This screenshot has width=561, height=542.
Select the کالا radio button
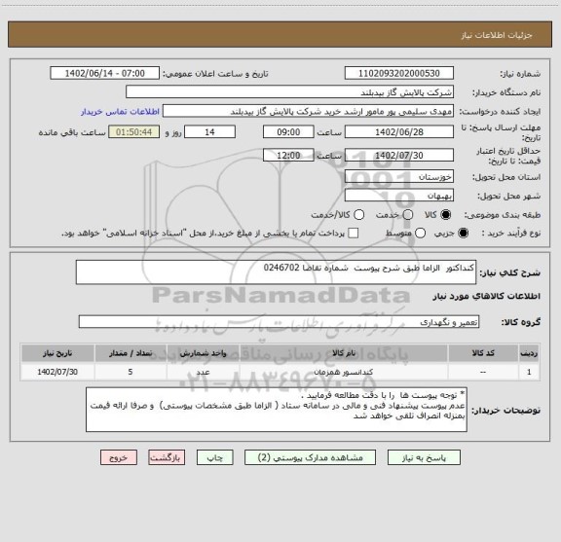(x=446, y=215)
